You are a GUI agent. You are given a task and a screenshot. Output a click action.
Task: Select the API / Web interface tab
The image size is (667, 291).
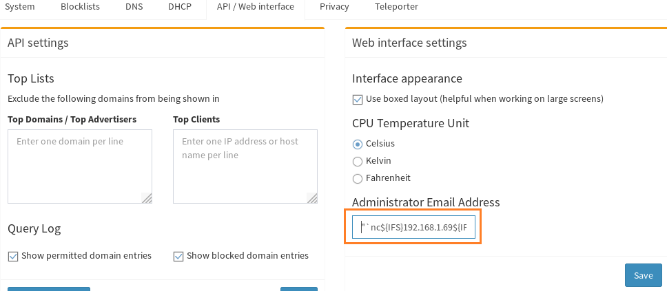coord(255,7)
